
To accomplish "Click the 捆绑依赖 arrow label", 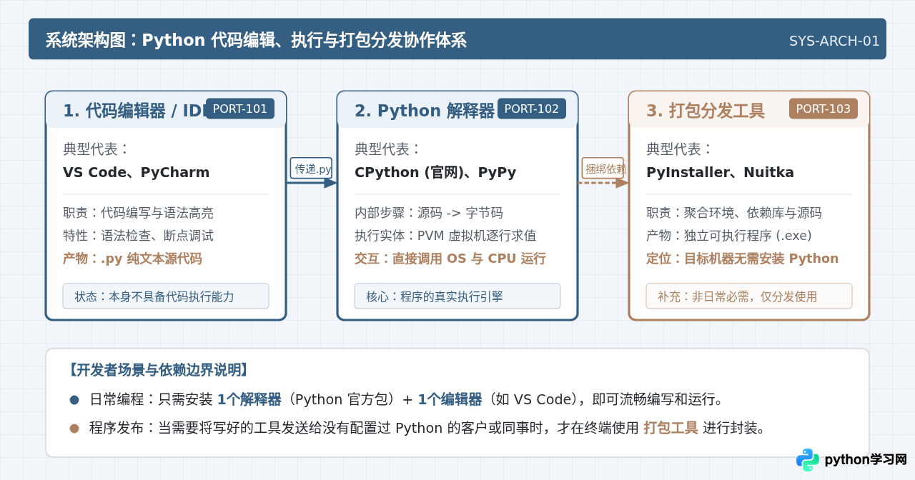I will [x=603, y=168].
